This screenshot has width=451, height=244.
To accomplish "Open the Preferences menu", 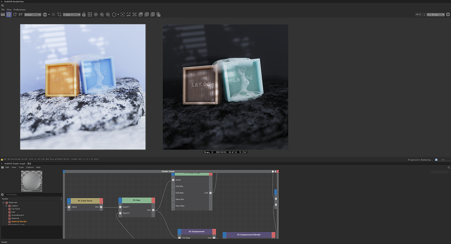I will click(19, 9).
